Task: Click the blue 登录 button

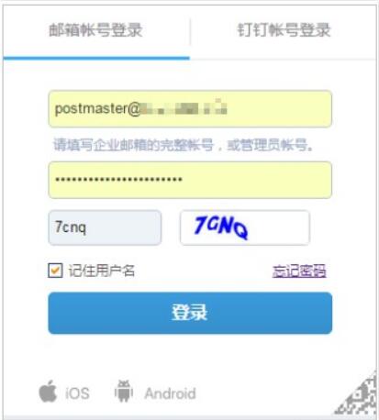Action: 190,313
